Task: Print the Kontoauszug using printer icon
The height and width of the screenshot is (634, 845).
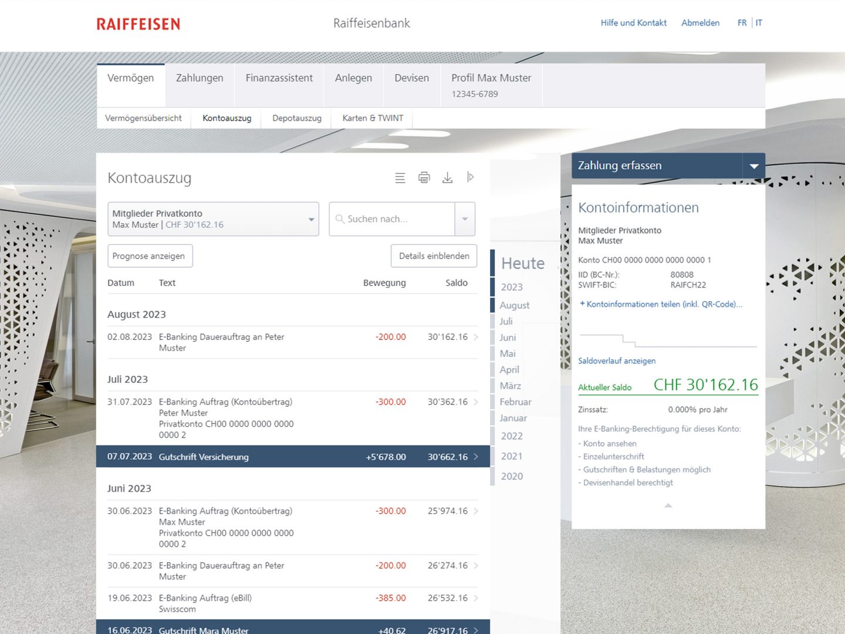Action: point(424,177)
